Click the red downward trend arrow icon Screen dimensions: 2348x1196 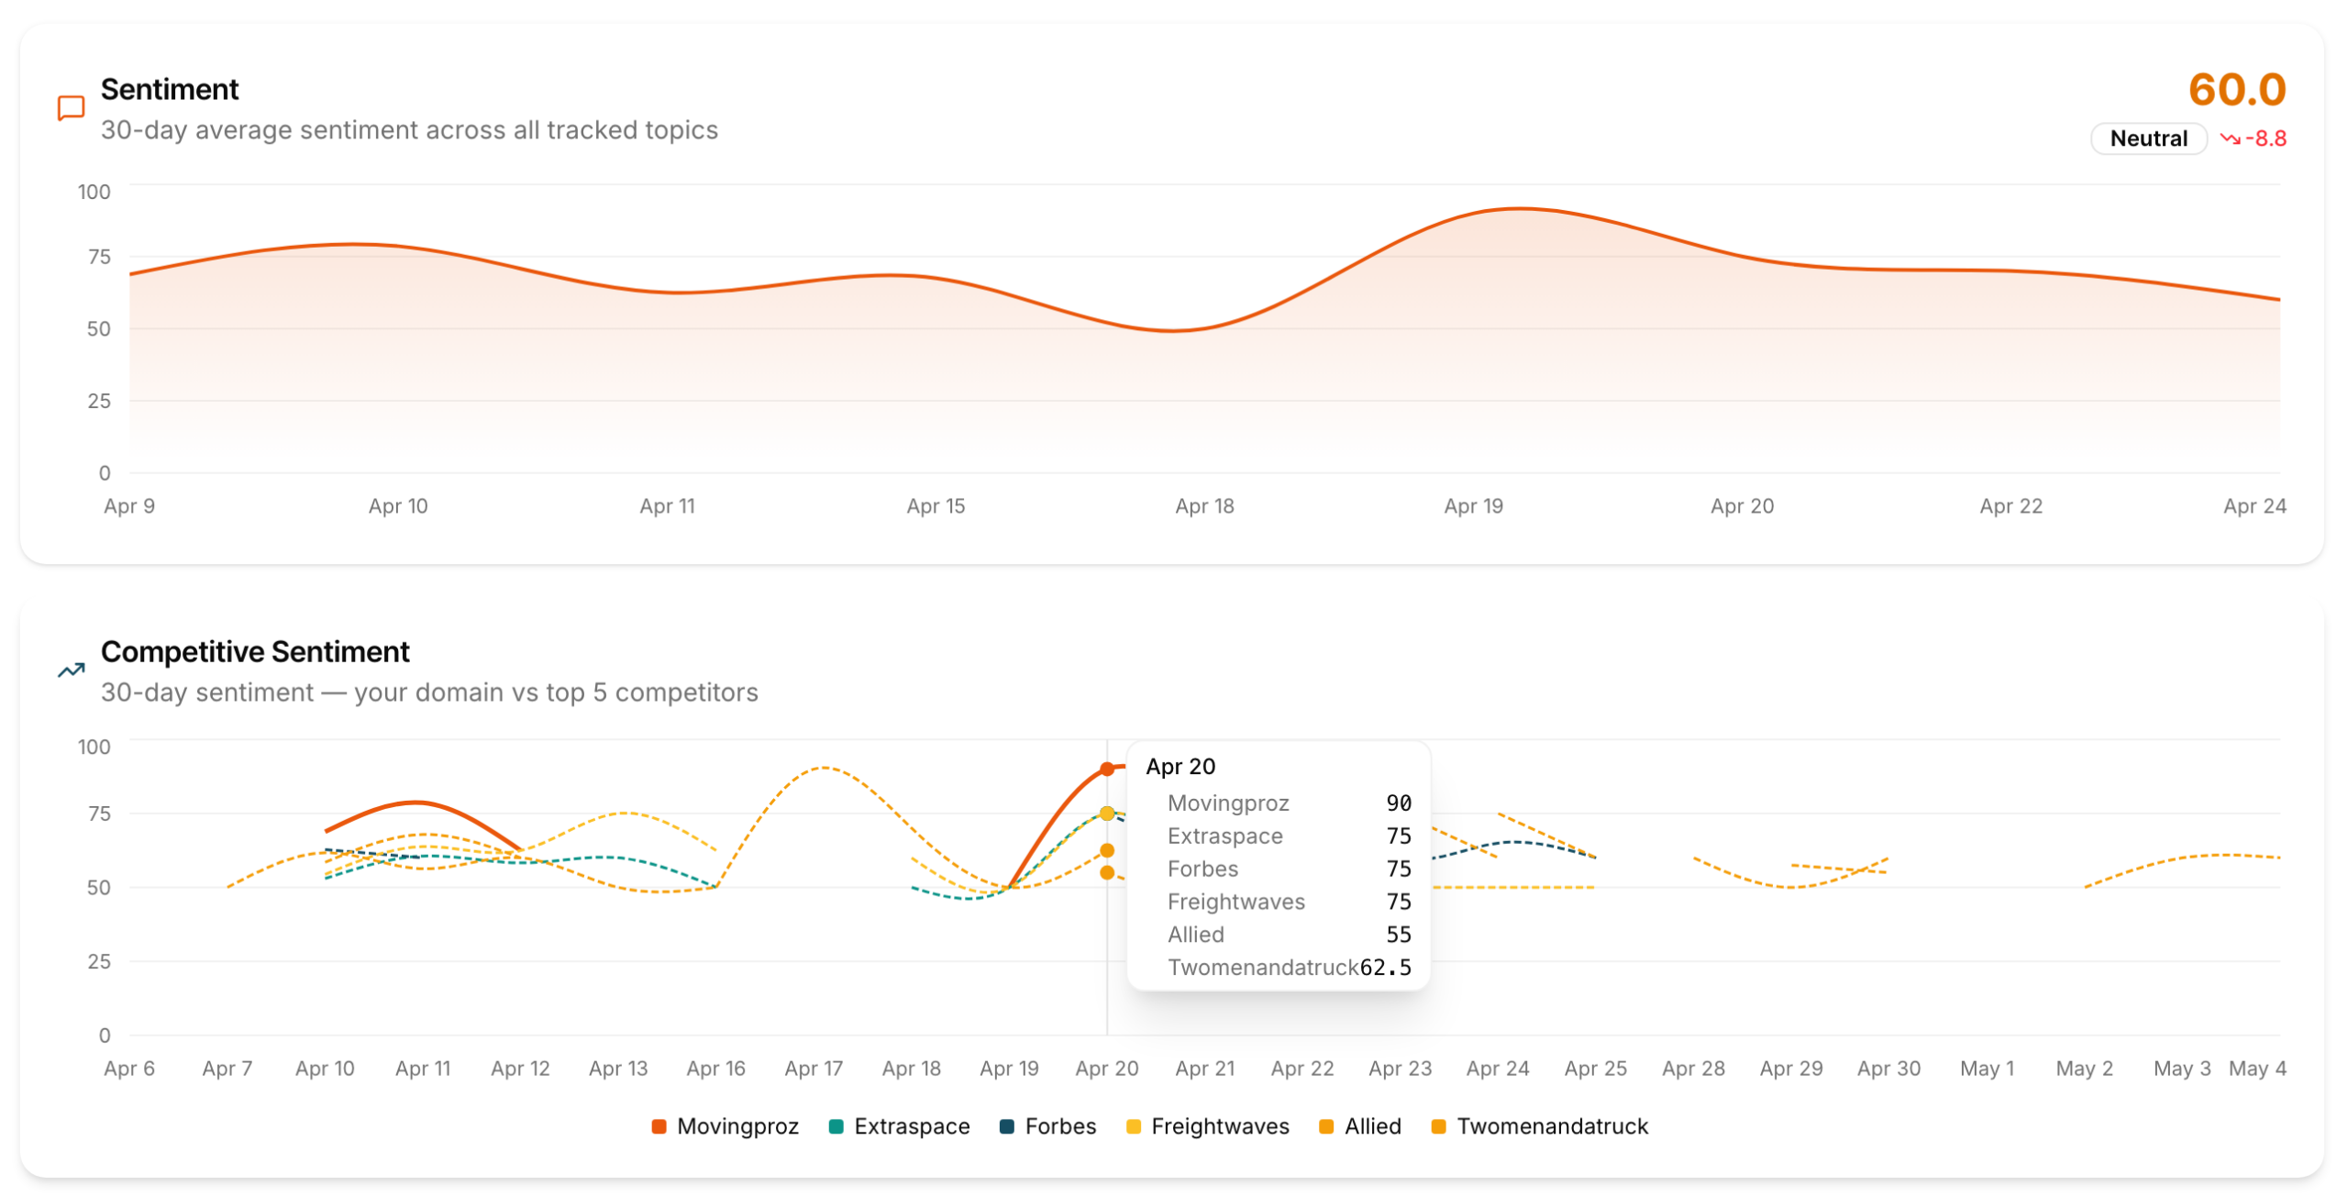[2230, 138]
